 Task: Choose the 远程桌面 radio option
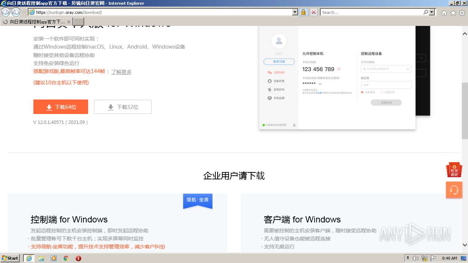(x=368, y=92)
